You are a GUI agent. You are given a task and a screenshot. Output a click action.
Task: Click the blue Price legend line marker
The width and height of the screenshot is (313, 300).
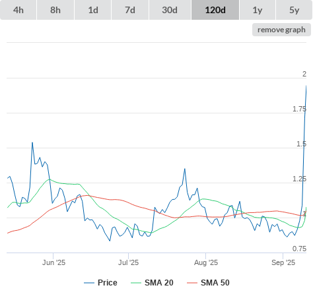[x=89, y=283]
